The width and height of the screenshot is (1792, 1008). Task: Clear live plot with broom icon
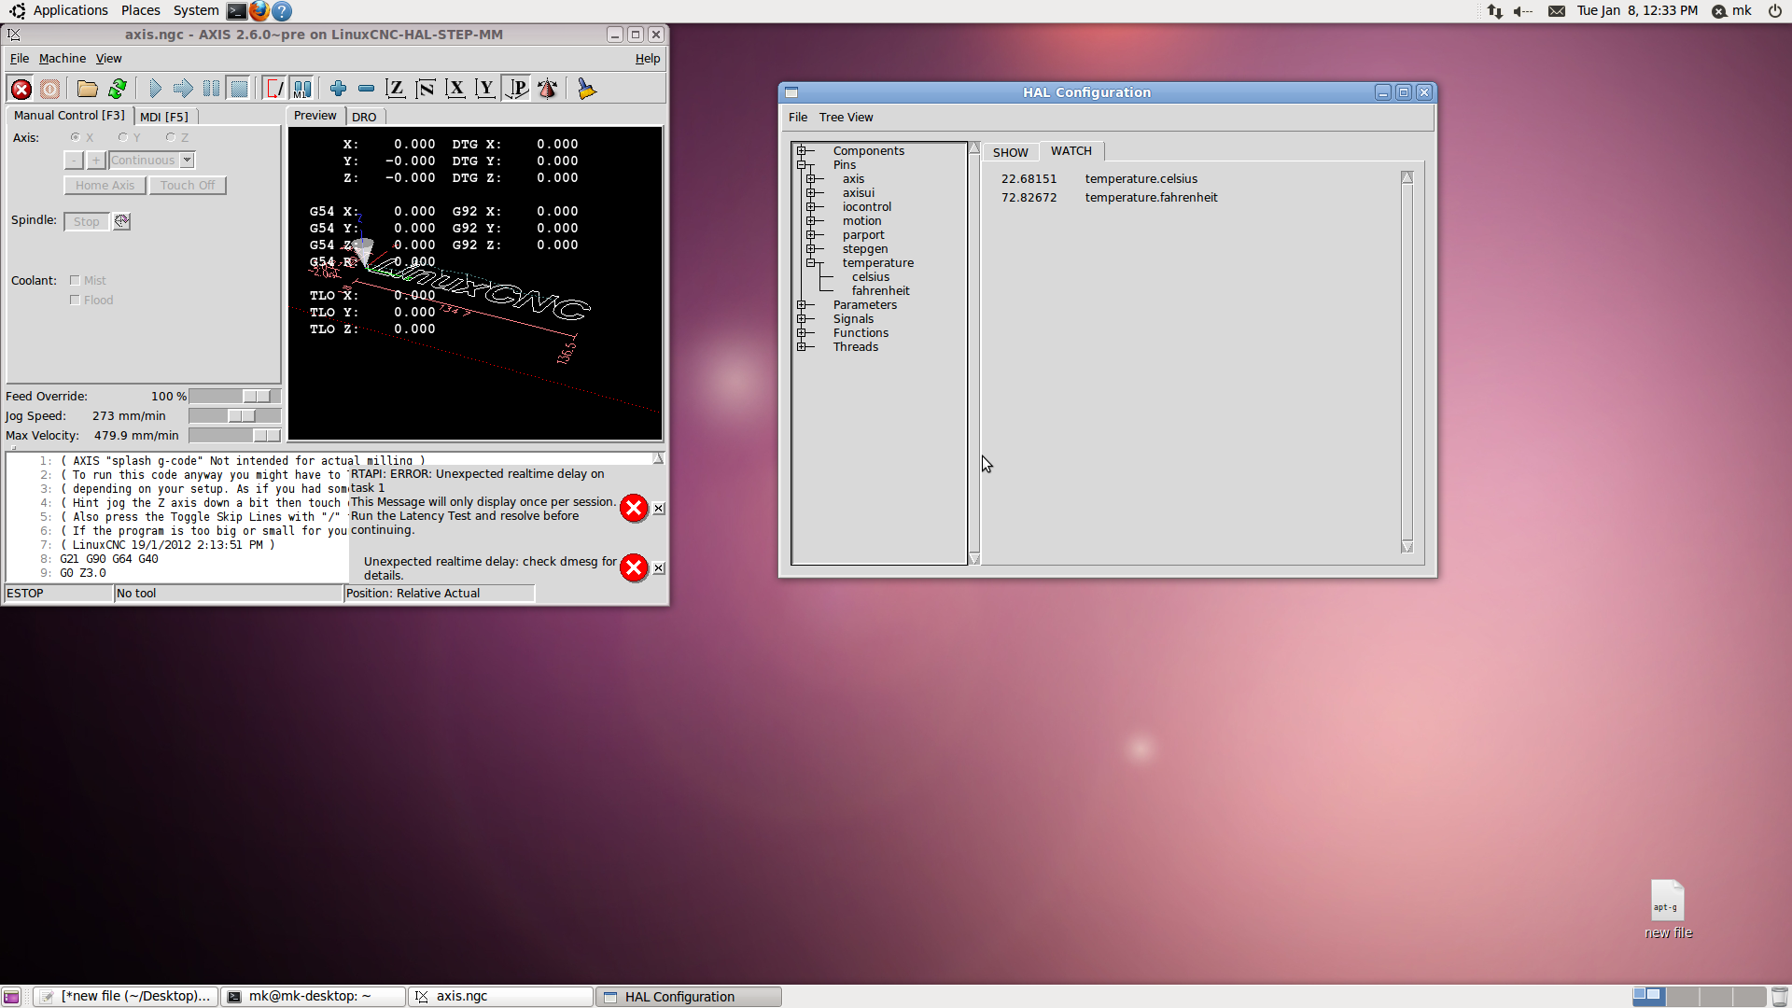(586, 89)
